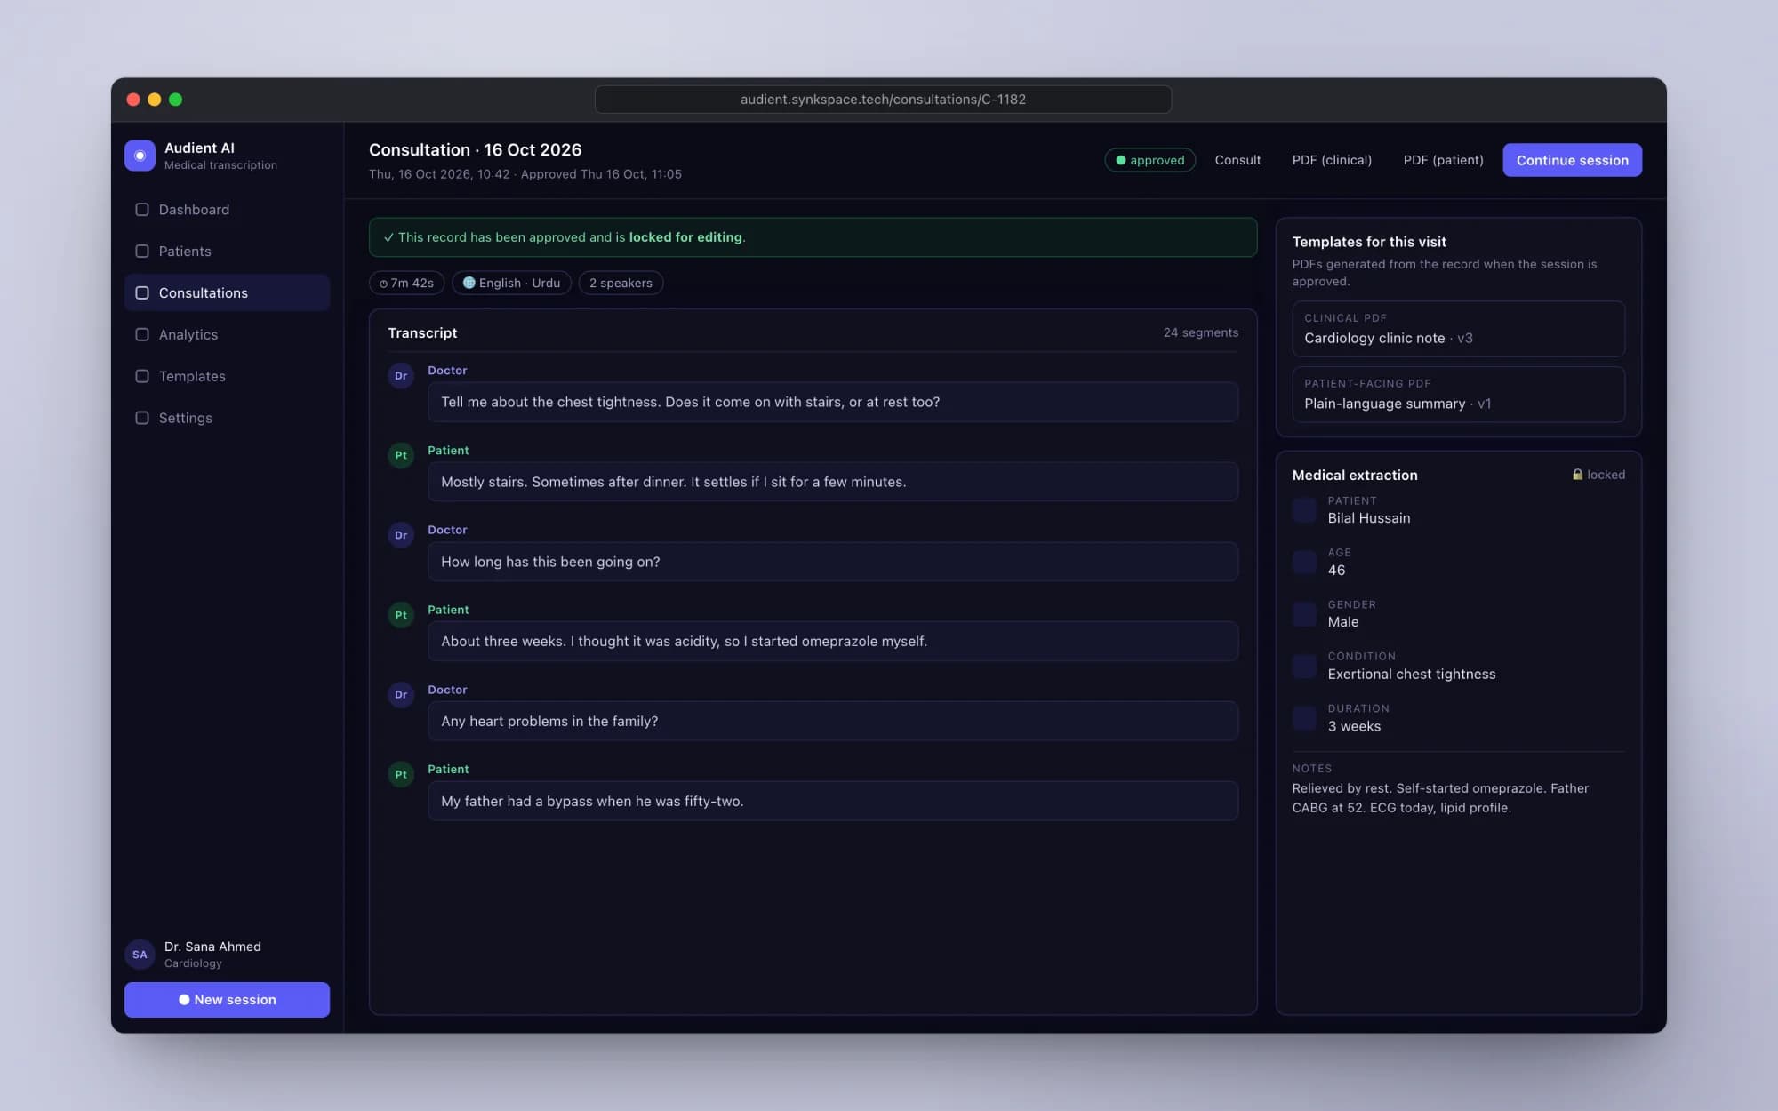
Task: Click the lock icon beside Medical extraction
Action: click(x=1577, y=475)
